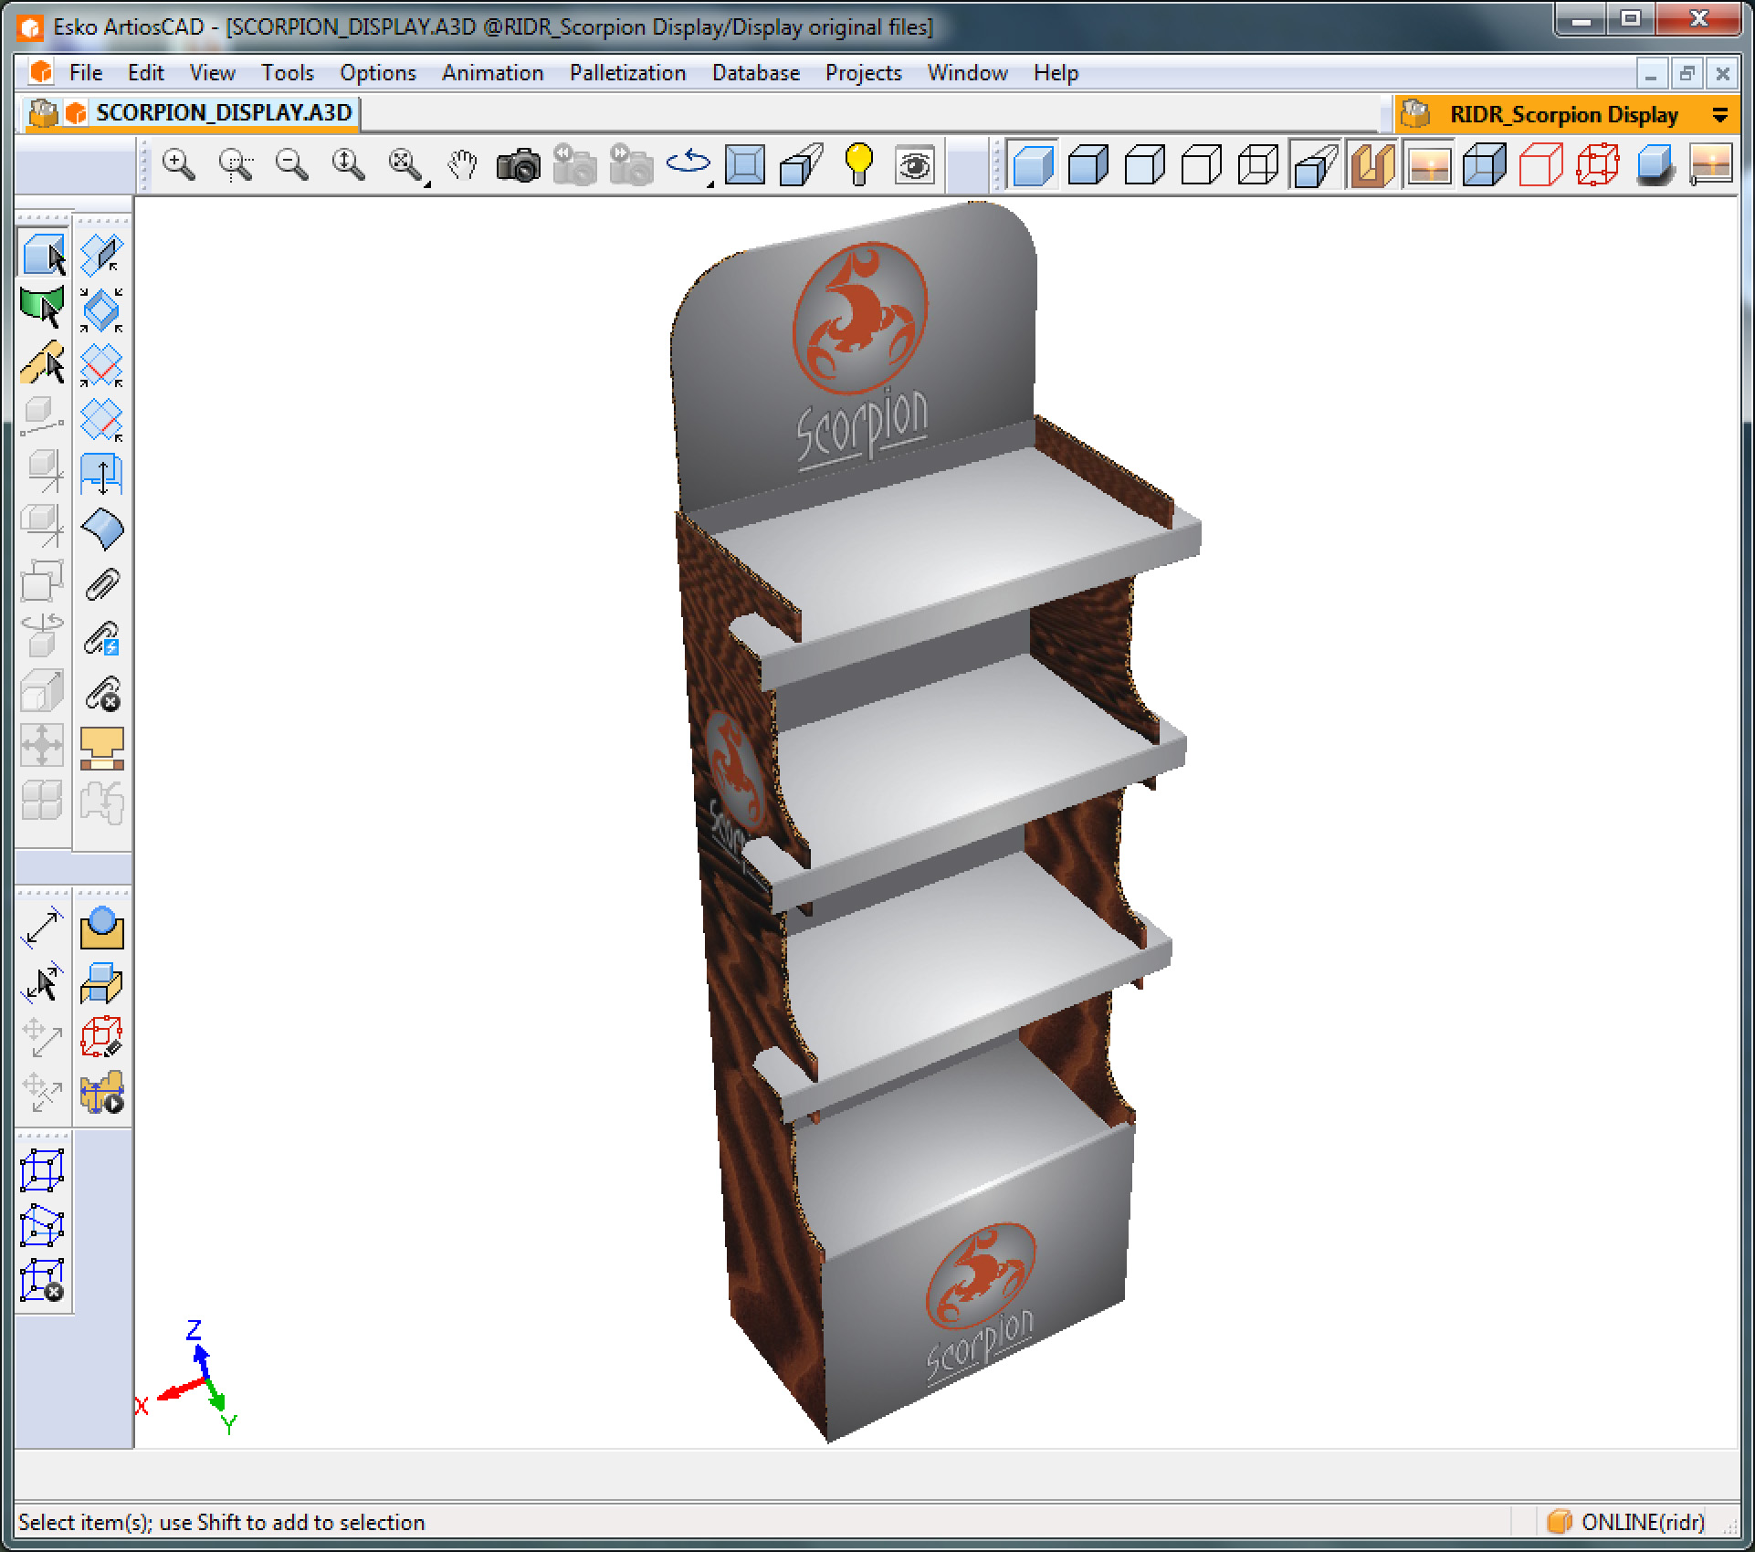Screen dimensions: 1755x1552
Task: Activate the Pan hand tool
Action: (461, 164)
